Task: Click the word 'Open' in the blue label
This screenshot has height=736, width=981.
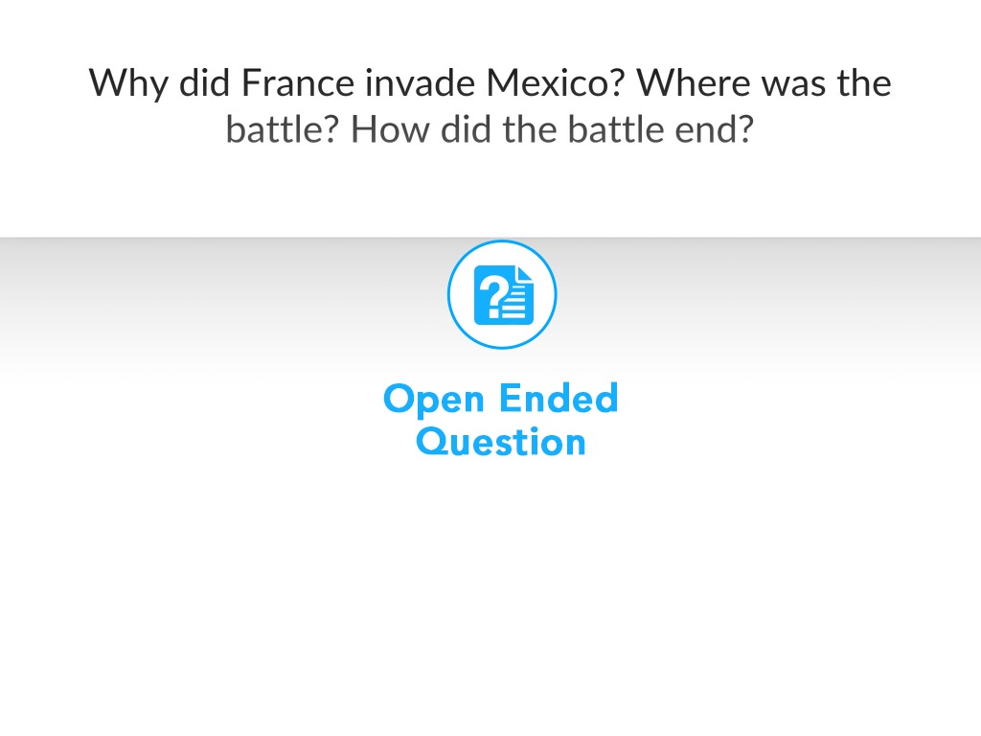Action: pyautogui.click(x=434, y=400)
